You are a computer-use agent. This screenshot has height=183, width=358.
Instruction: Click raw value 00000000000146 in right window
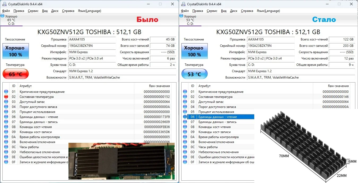click(335, 97)
